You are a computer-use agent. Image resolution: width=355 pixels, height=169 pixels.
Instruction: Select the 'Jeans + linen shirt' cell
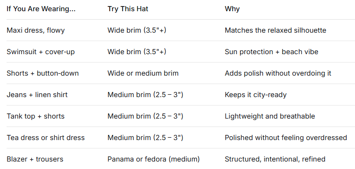pyautogui.click(x=37, y=95)
